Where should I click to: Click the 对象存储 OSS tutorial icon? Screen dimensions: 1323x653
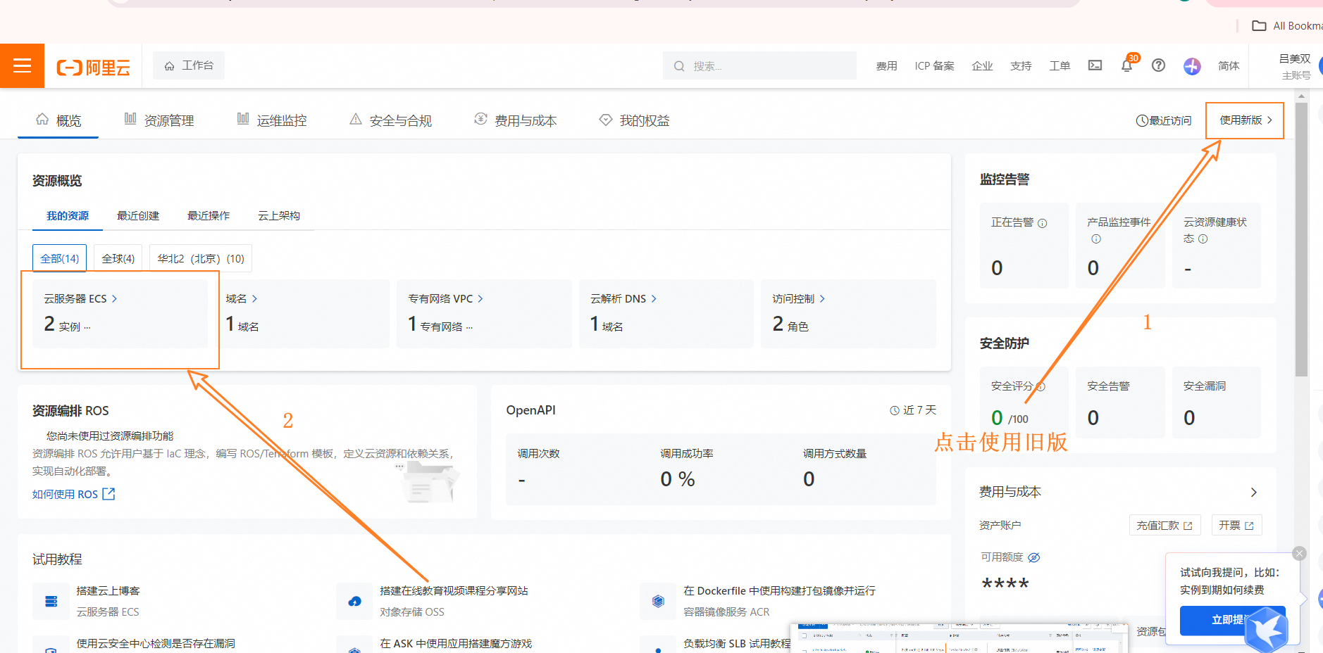click(x=354, y=601)
